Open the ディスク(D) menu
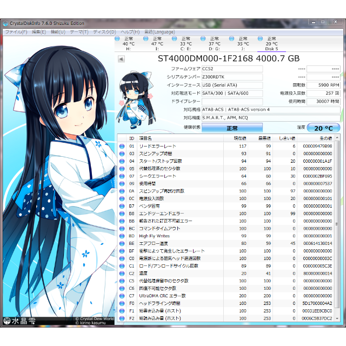346x346 pixels. pos(104,32)
